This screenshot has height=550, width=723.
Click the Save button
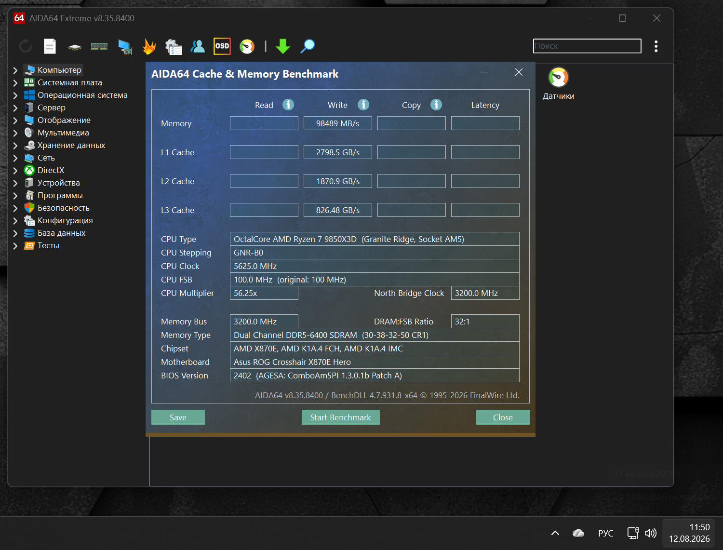[x=178, y=417]
